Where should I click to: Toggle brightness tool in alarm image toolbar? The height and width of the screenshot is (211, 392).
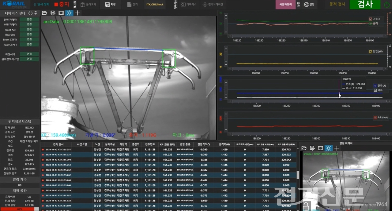(328, 148)
